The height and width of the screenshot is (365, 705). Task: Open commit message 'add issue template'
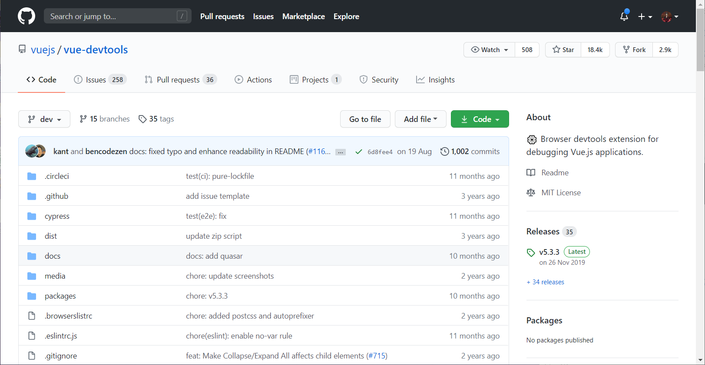pos(218,196)
